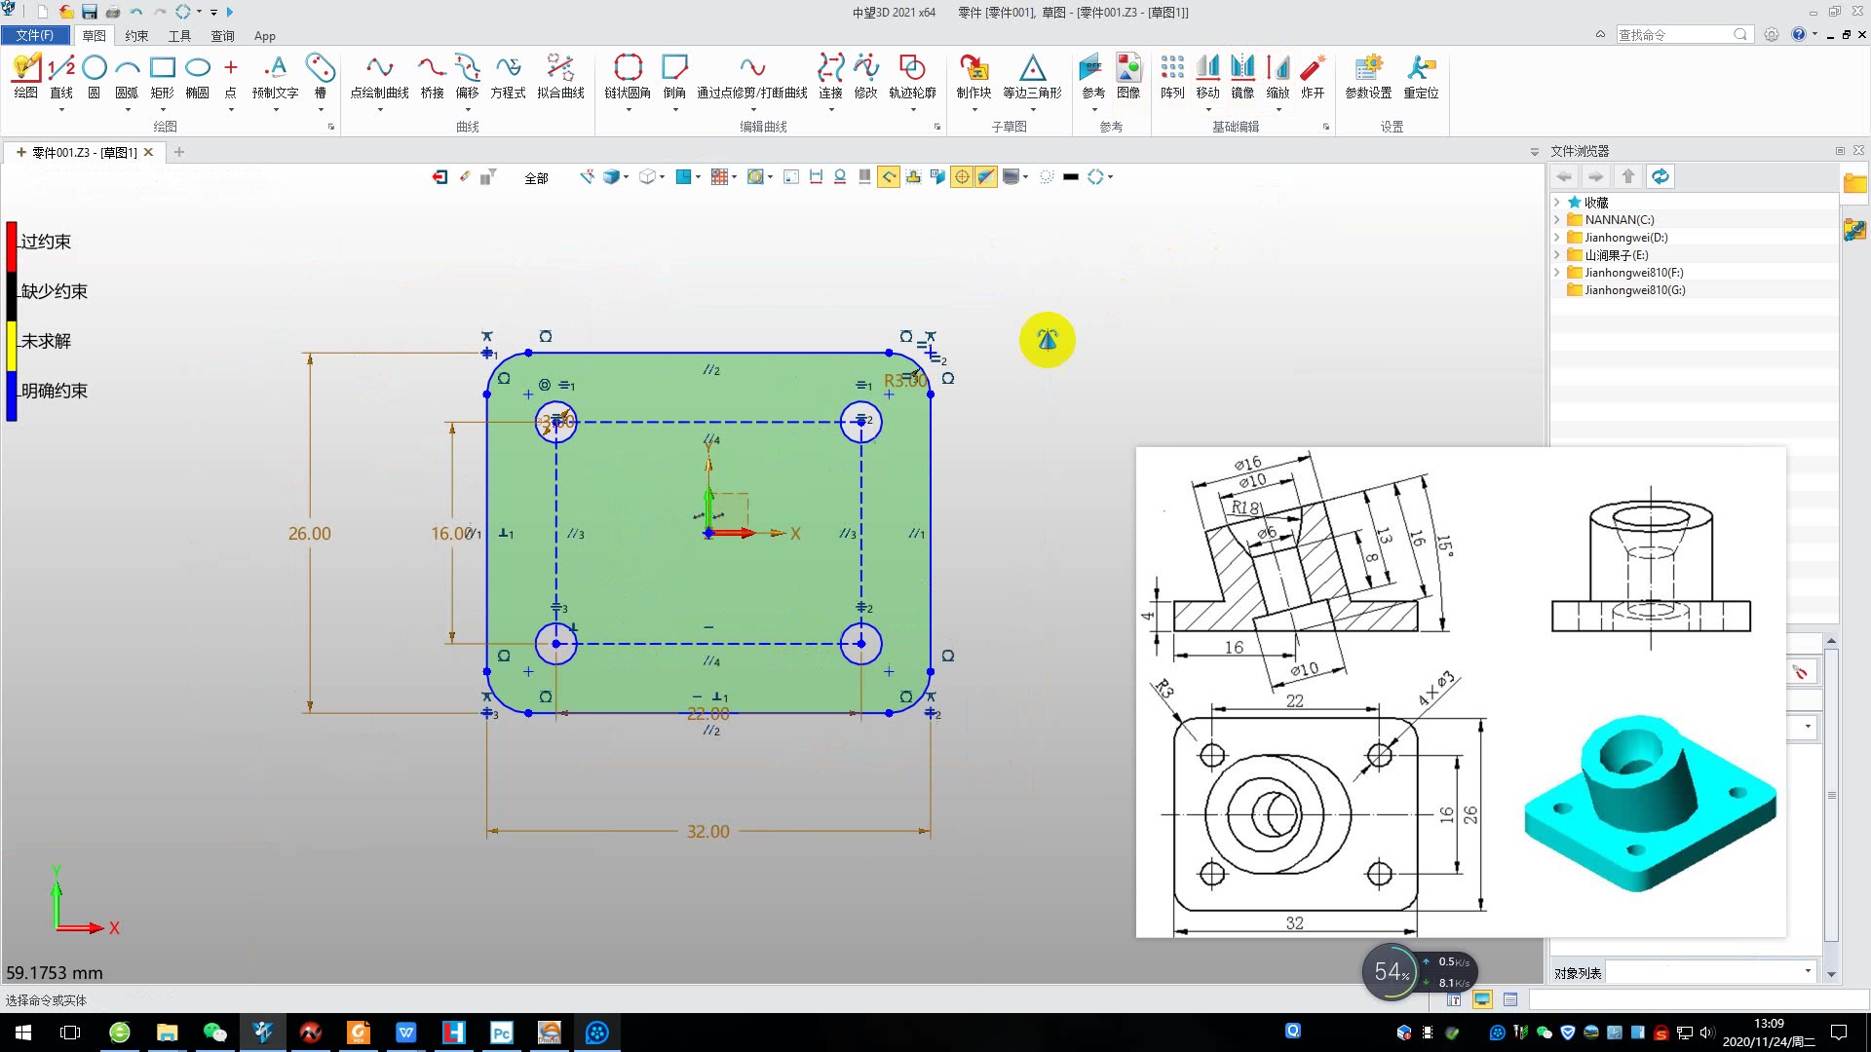The image size is (1871, 1052).
Task: Open the 文件(F) menu
Action: (x=35, y=35)
